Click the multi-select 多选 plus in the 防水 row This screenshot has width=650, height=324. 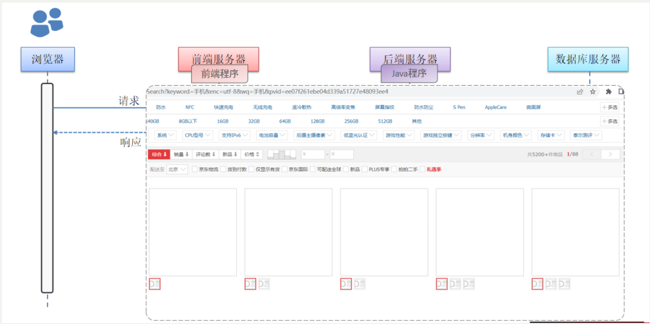609,107
